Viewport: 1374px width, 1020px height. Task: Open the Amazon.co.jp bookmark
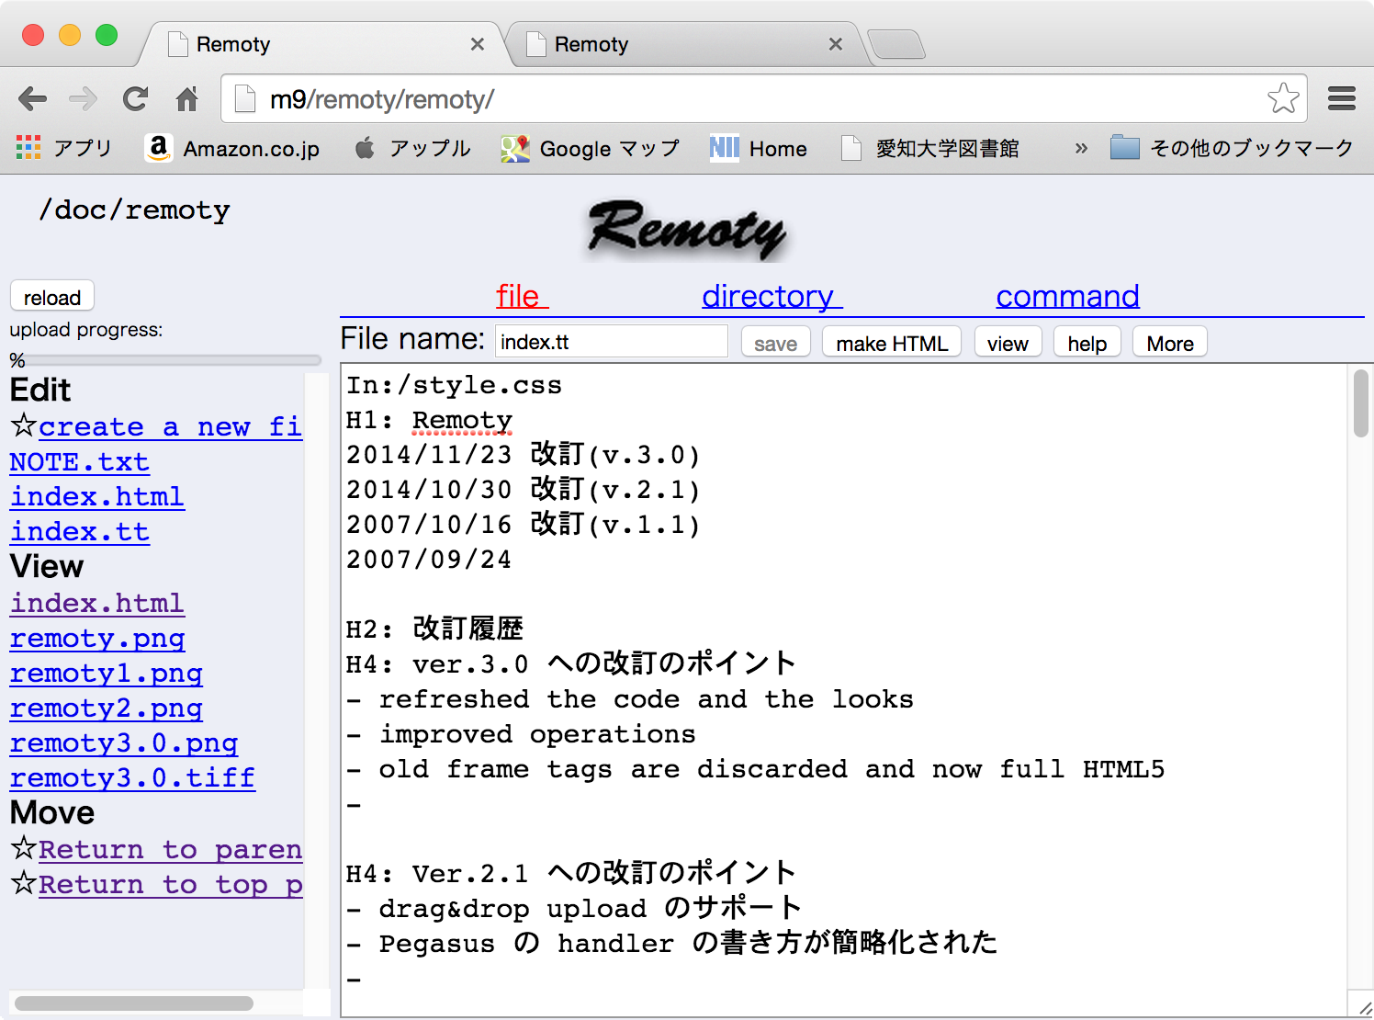[x=233, y=148]
